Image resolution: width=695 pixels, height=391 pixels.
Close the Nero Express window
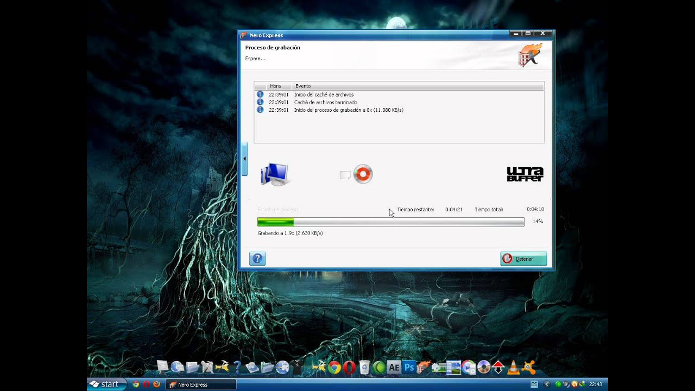542,34
